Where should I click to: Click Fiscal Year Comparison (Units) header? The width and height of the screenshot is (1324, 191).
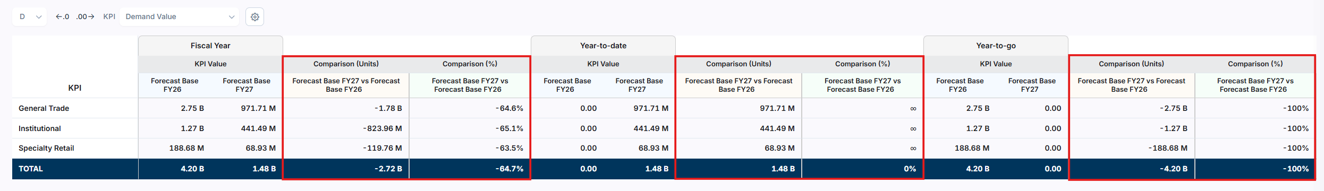(346, 64)
